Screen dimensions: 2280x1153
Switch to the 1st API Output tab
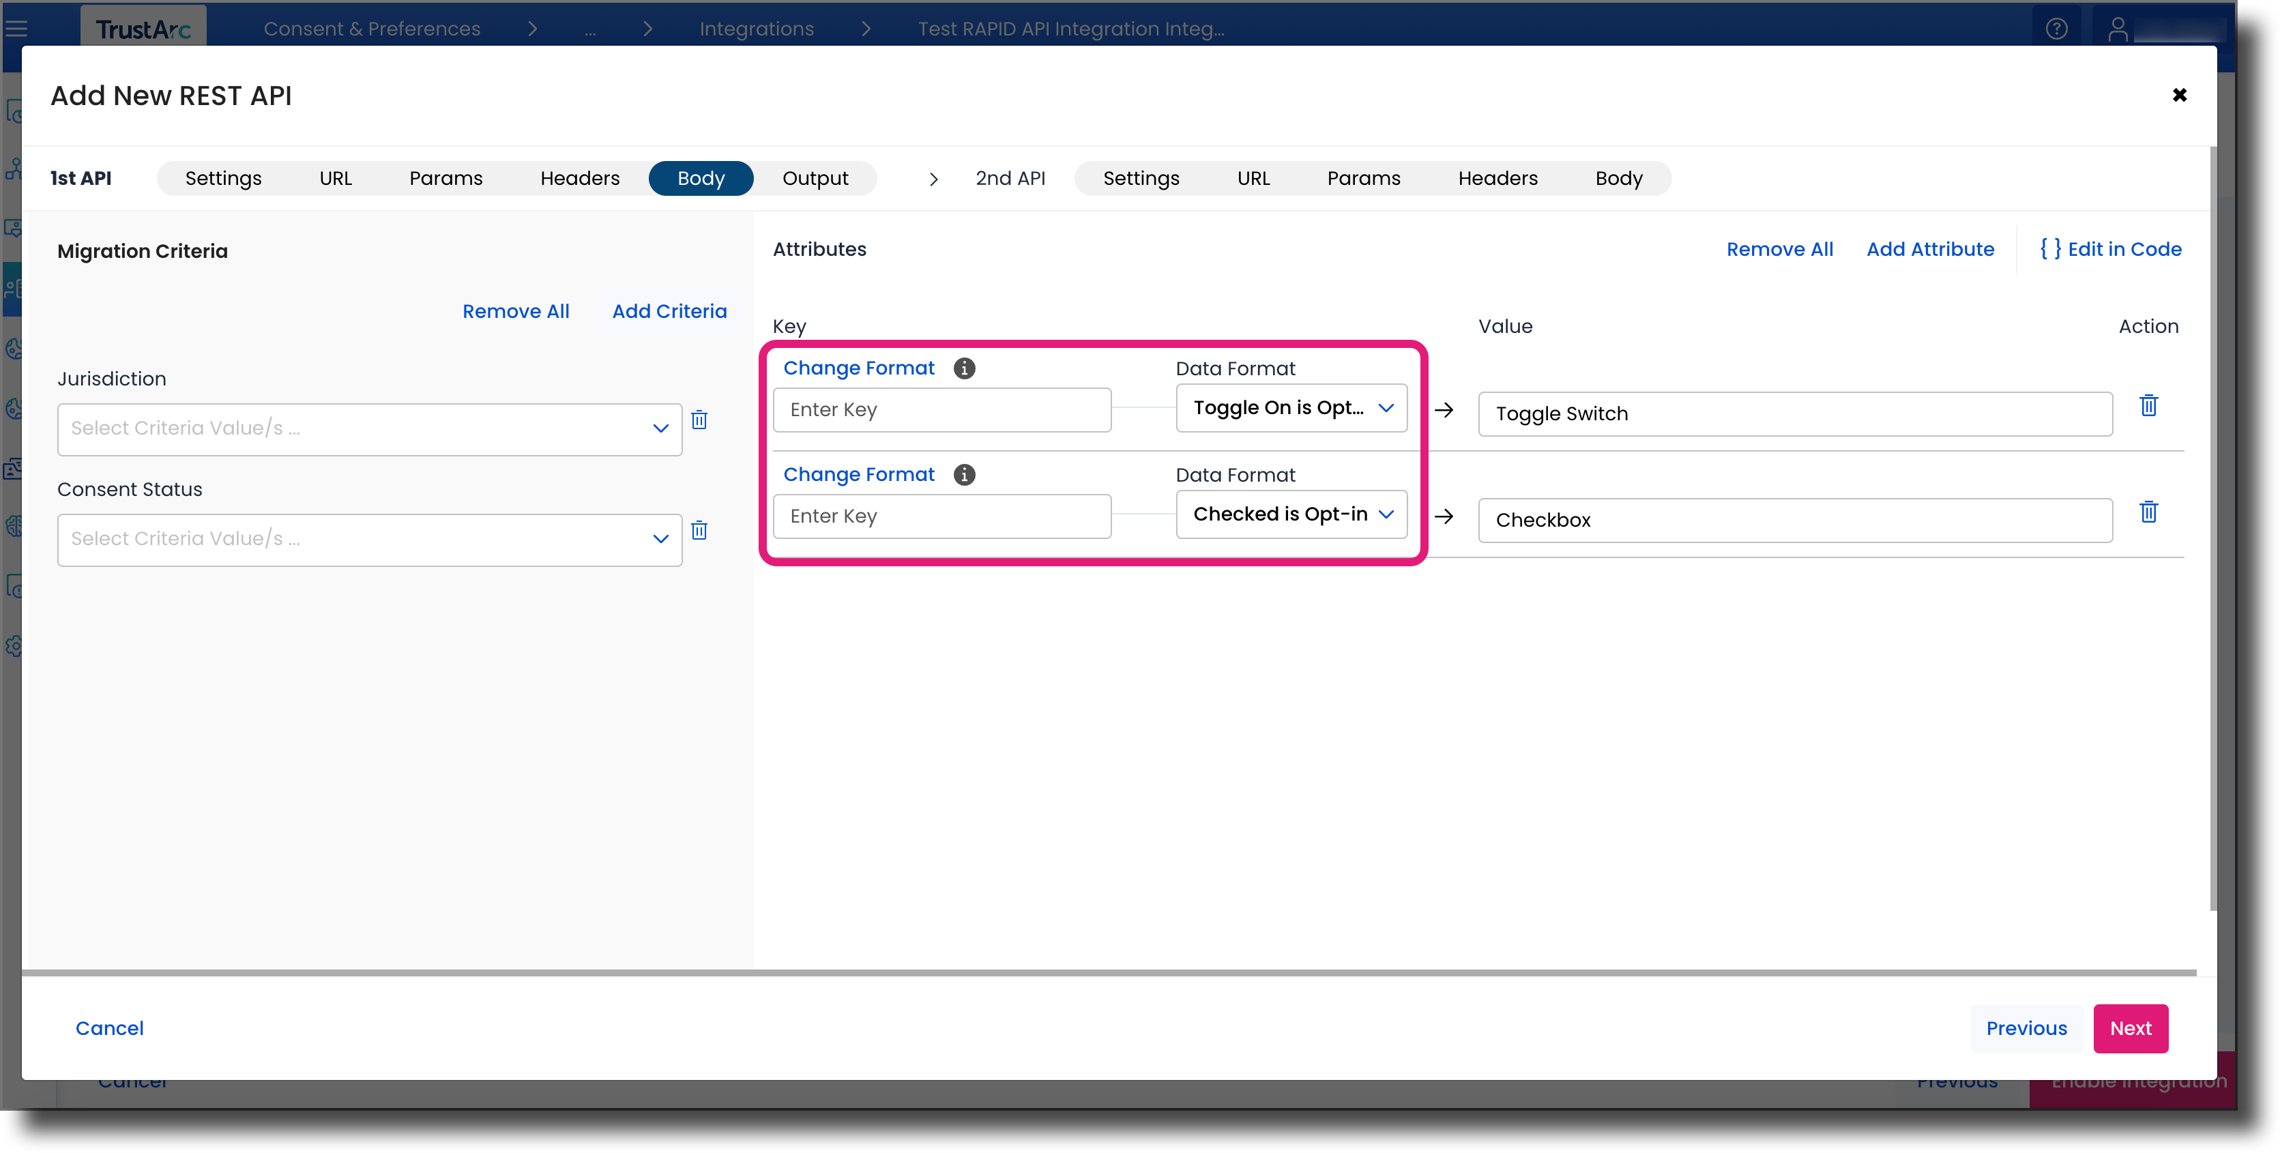pyautogui.click(x=815, y=179)
